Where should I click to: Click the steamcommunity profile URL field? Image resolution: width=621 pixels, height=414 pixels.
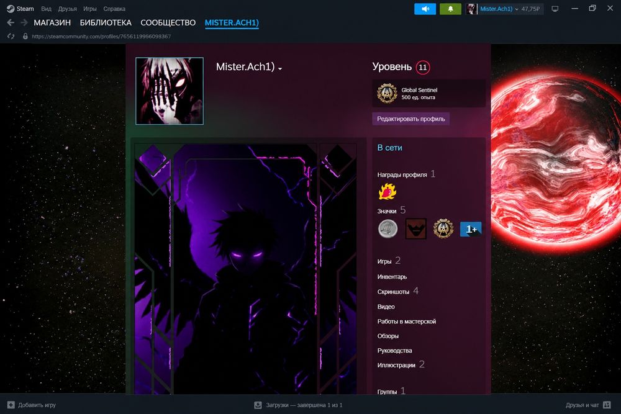101,36
